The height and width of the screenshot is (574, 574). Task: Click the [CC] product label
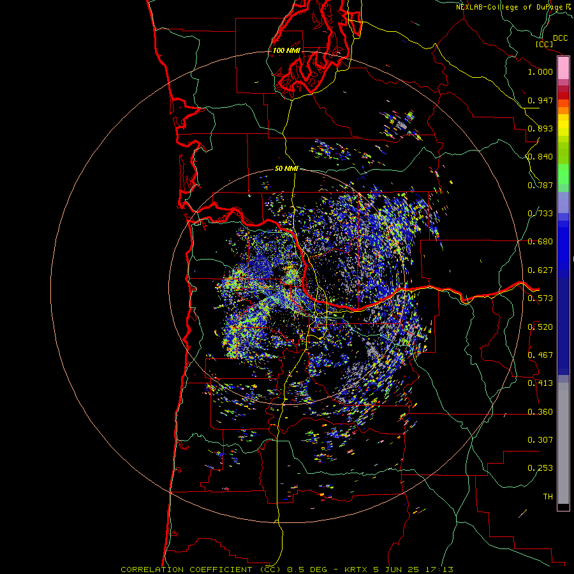pyautogui.click(x=544, y=44)
